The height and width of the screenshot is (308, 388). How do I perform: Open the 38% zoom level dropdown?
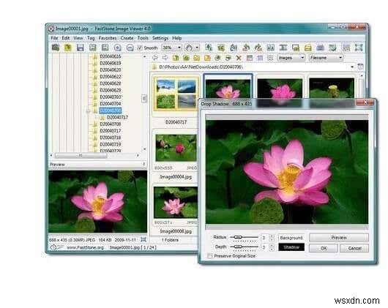179,48
